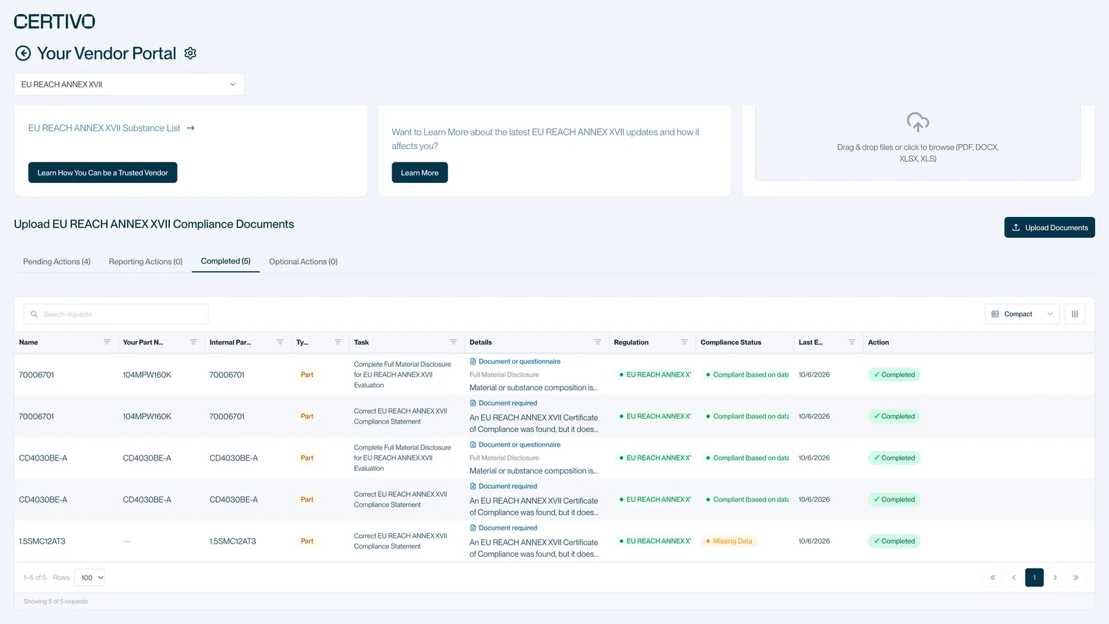
Task: Jump to last page with double-right arrow
Action: [x=1076, y=578]
